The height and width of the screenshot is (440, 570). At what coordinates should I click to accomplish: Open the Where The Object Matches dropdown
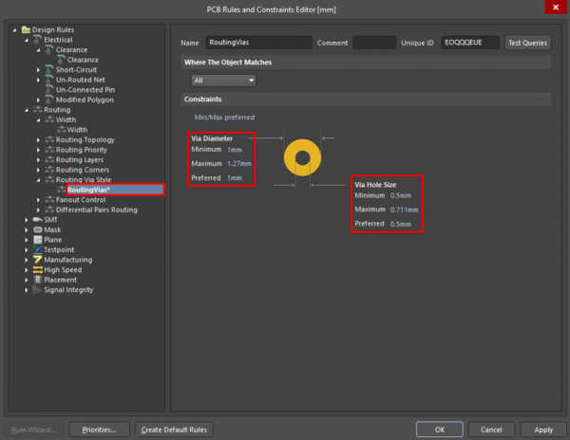(x=223, y=81)
